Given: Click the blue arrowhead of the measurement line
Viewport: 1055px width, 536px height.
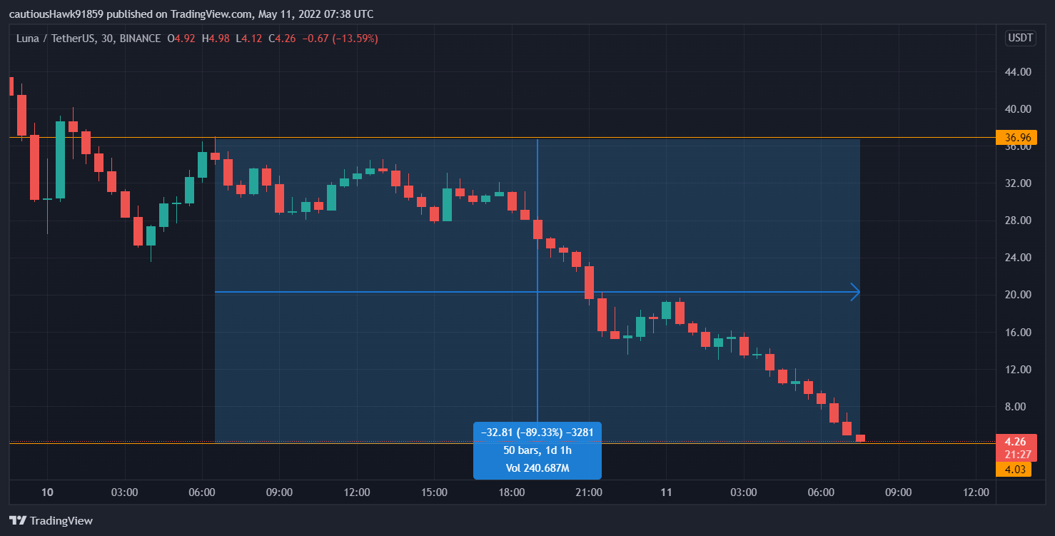Looking at the screenshot, I should tap(854, 292).
